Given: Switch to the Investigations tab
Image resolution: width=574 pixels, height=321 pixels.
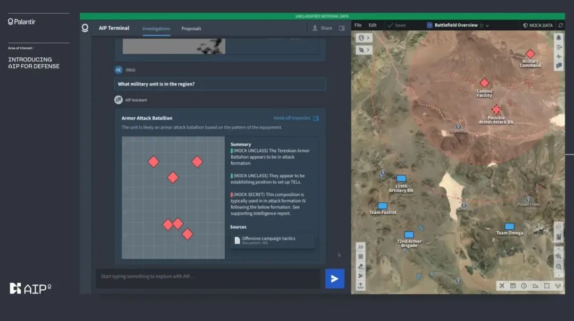Looking at the screenshot, I should tap(156, 29).
